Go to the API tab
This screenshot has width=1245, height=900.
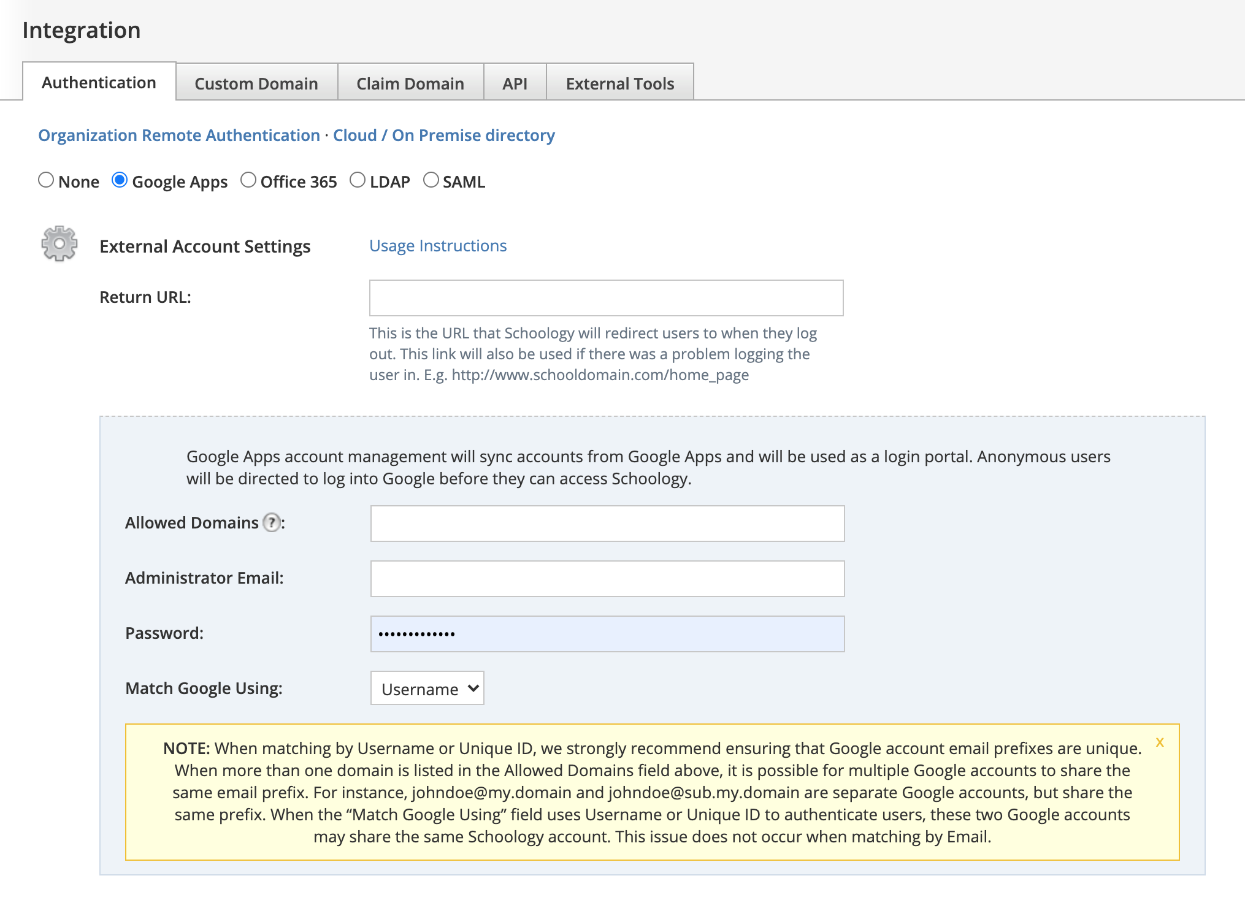coord(515,83)
